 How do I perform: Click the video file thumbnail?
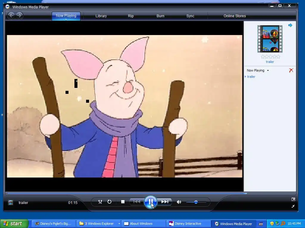(x=270, y=39)
